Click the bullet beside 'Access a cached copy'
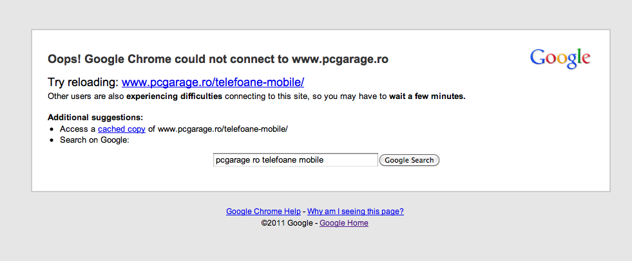This screenshot has width=632, height=261. pyautogui.click(x=52, y=129)
